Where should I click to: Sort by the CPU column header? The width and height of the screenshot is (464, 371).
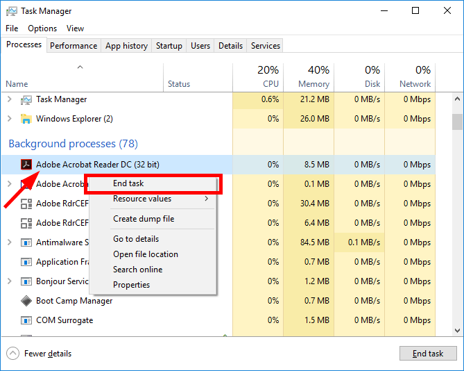[258, 77]
